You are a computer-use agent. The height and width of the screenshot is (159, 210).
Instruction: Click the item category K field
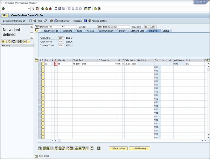[x=55, y=64]
